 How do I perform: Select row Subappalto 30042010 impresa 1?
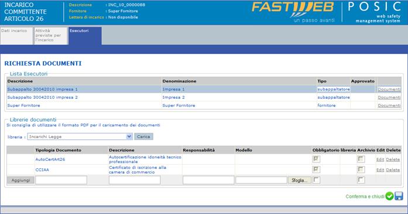[204, 89]
